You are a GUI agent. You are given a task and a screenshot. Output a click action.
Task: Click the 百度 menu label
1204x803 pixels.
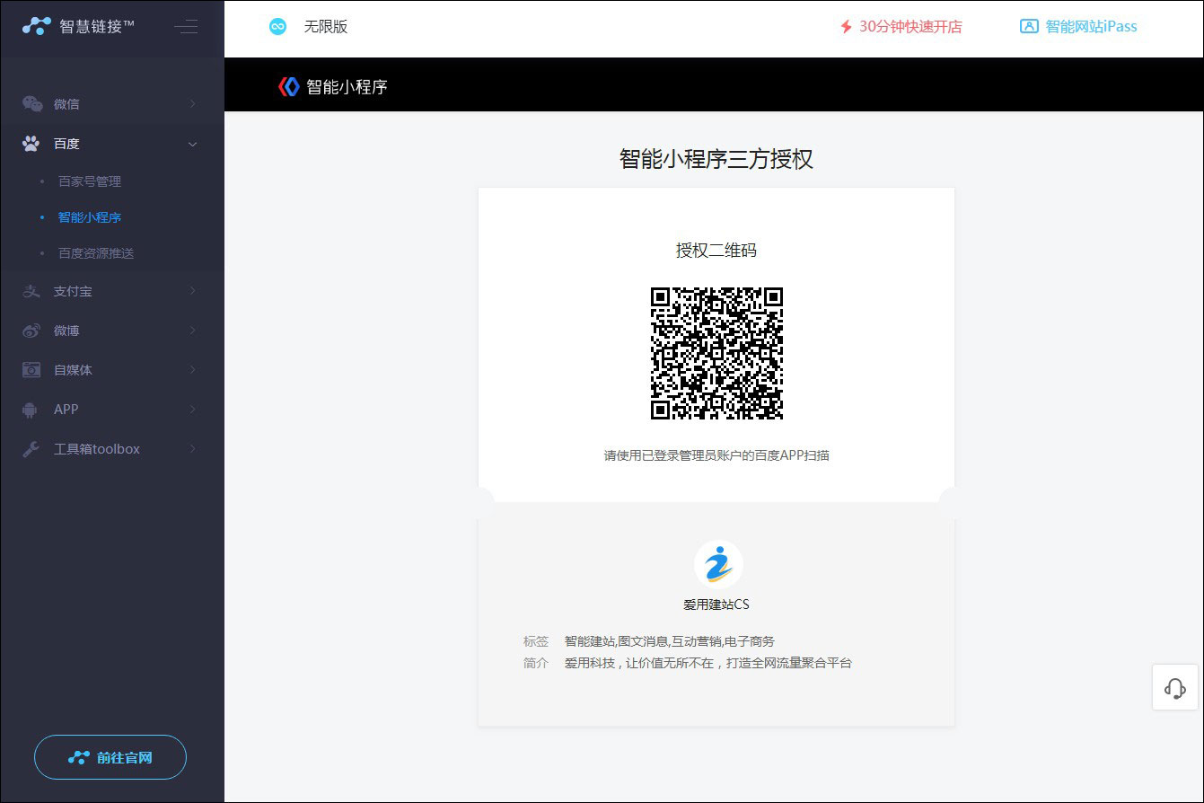coord(66,144)
